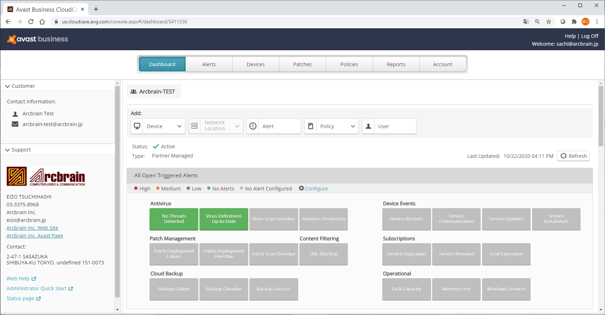Open the Chrome three-dot menu

click(x=597, y=22)
